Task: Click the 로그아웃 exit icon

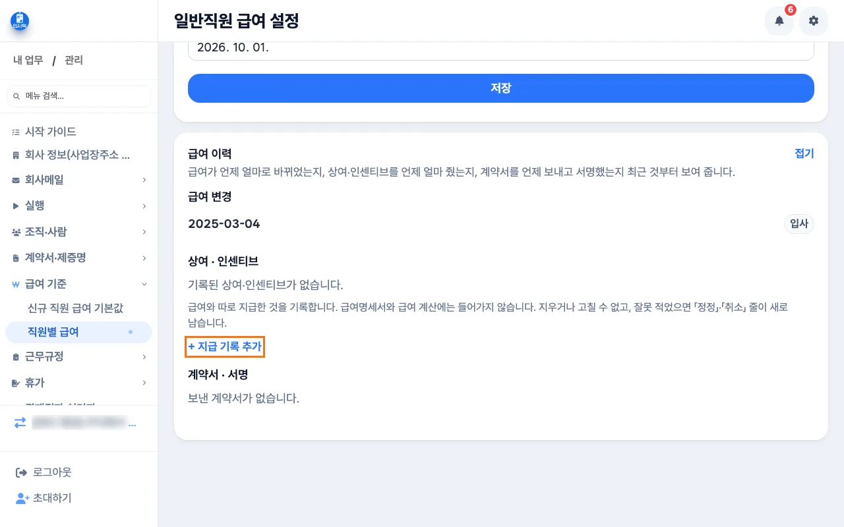Action: point(20,472)
